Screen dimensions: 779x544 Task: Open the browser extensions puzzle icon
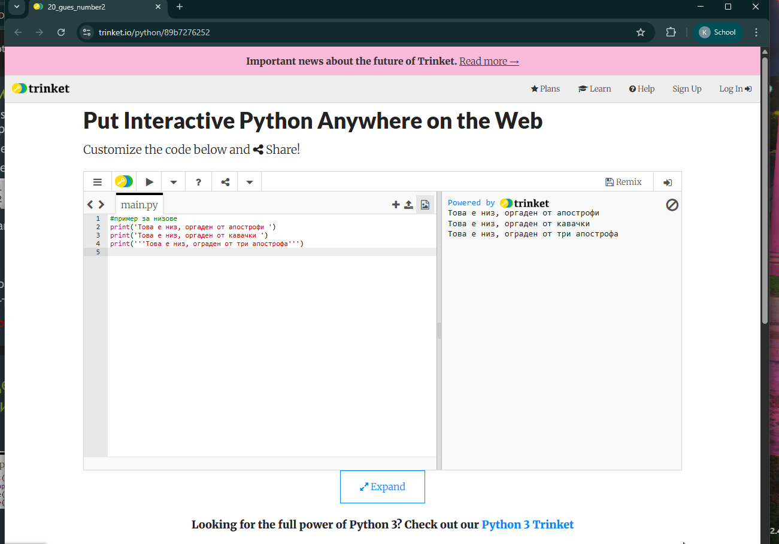671,32
